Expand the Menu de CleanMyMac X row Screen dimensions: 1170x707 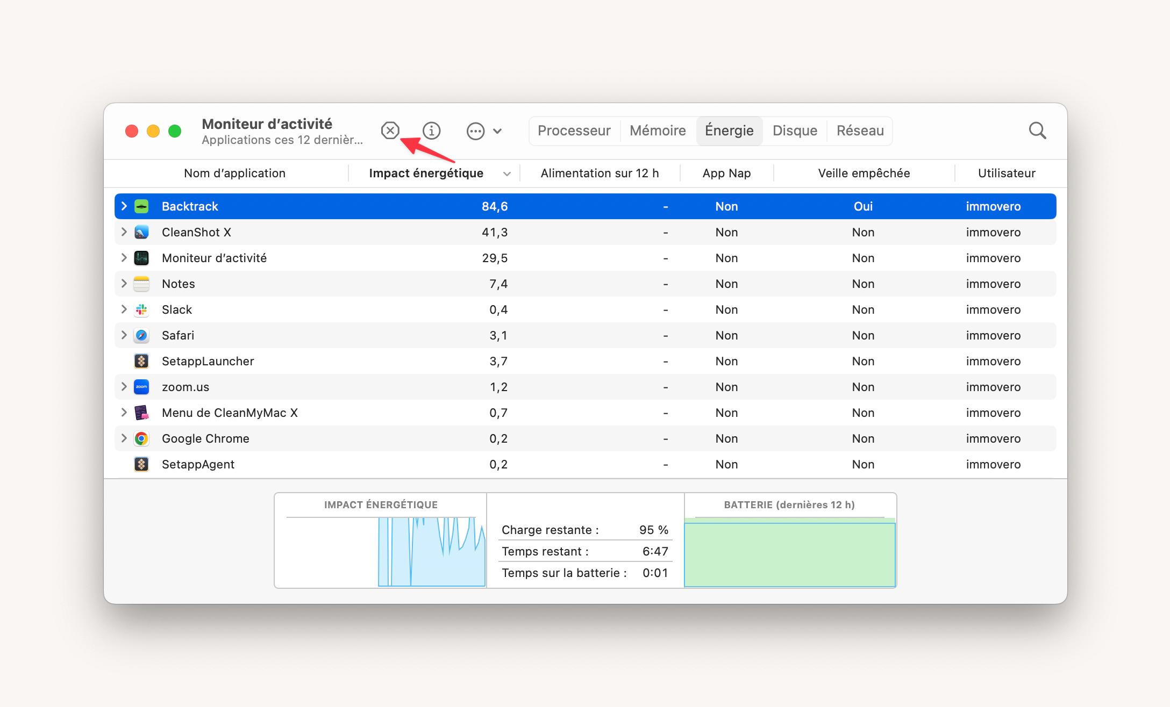[124, 413]
